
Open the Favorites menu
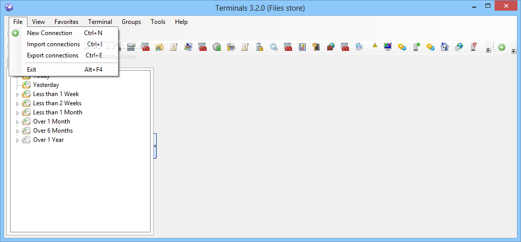pos(67,22)
